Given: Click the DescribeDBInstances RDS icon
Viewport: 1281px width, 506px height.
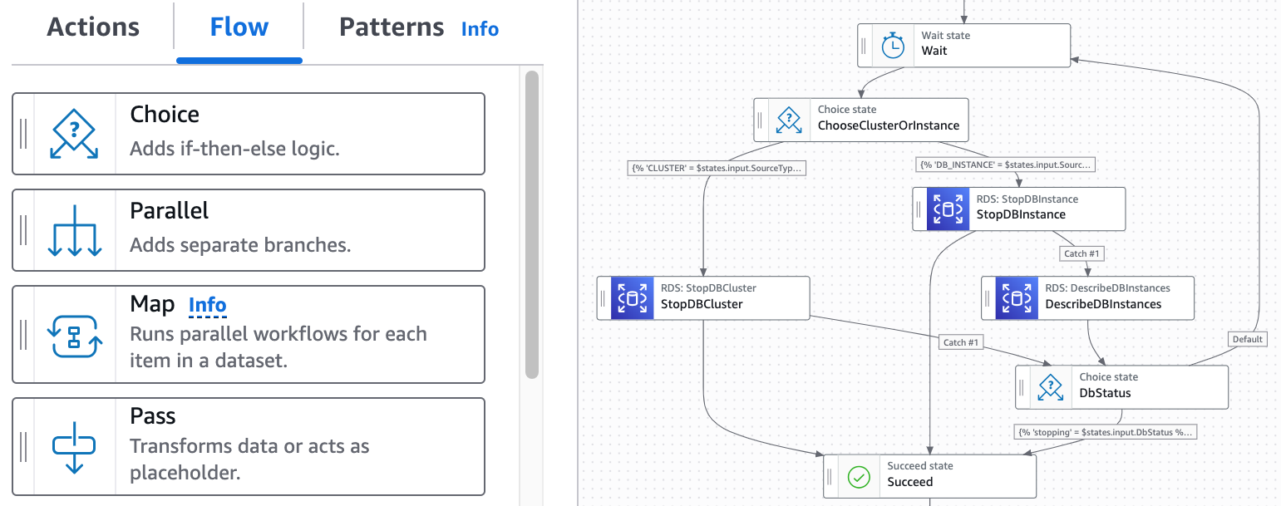Looking at the screenshot, I should click(x=1017, y=298).
